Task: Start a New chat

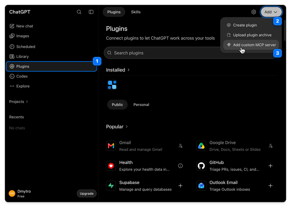Action: [x=51, y=26]
